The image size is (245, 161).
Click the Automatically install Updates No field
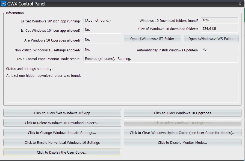coord(220,50)
